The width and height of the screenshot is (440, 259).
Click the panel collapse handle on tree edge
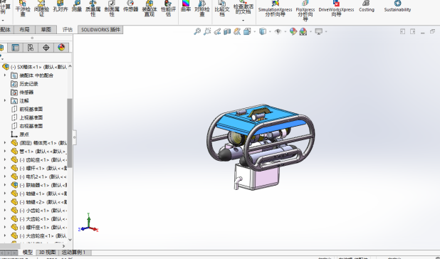coord(74,137)
